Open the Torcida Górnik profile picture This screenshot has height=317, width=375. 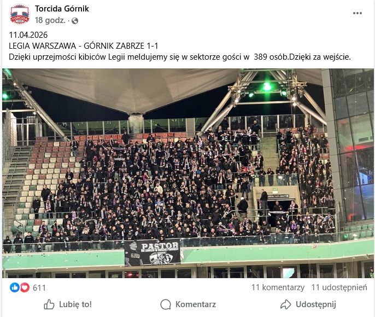click(x=20, y=14)
